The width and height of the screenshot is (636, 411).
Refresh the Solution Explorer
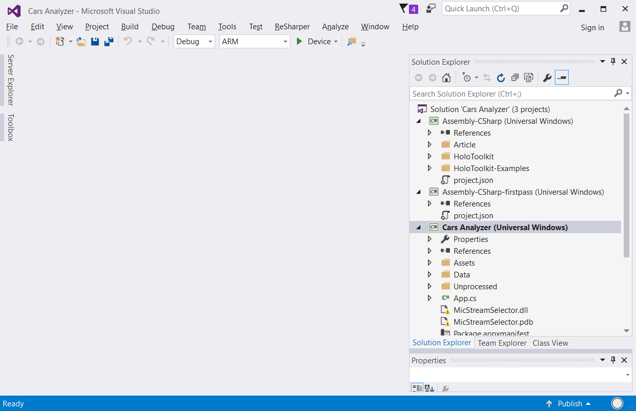(501, 78)
